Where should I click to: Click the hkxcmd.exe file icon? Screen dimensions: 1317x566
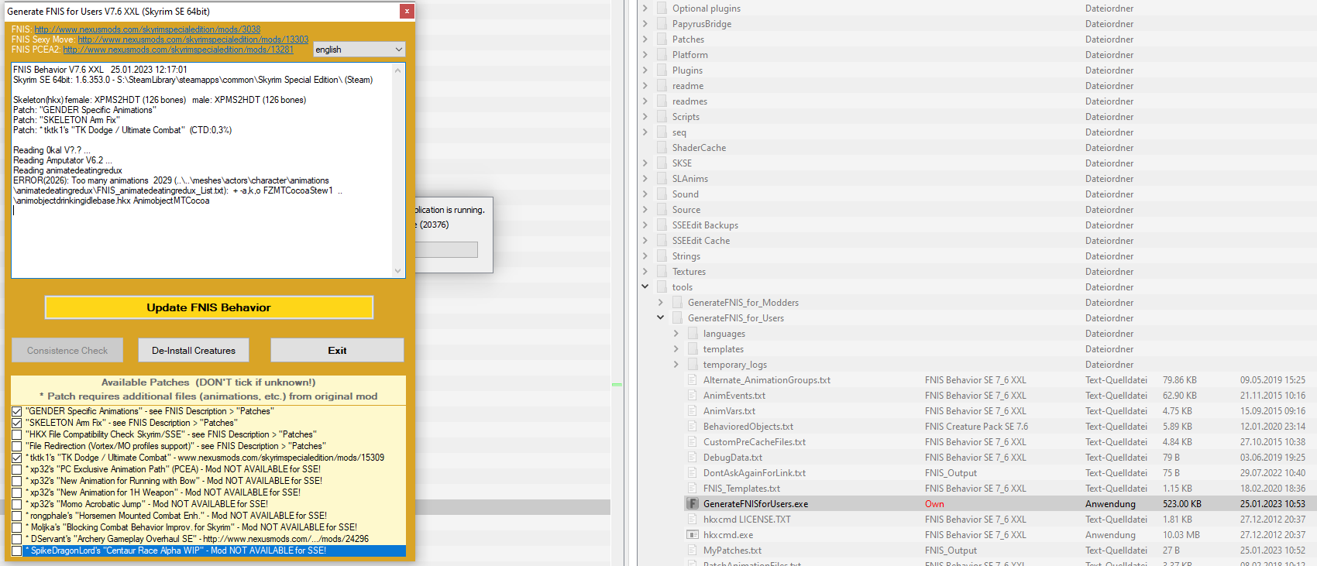tap(693, 535)
